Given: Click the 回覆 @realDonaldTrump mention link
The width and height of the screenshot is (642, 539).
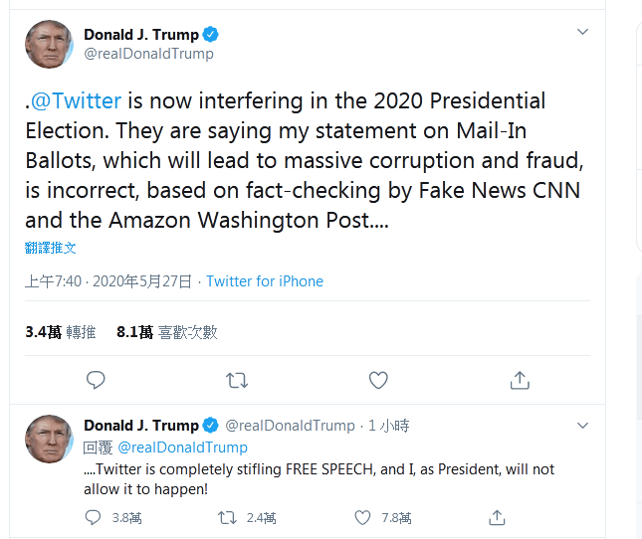Looking at the screenshot, I should click(x=182, y=448).
